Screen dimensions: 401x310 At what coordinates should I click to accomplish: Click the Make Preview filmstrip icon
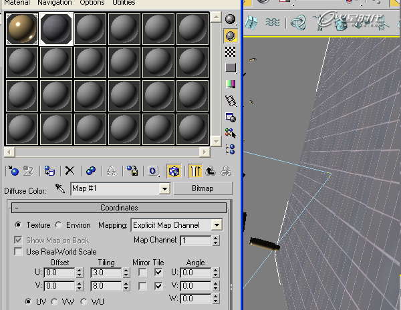tap(231, 101)
